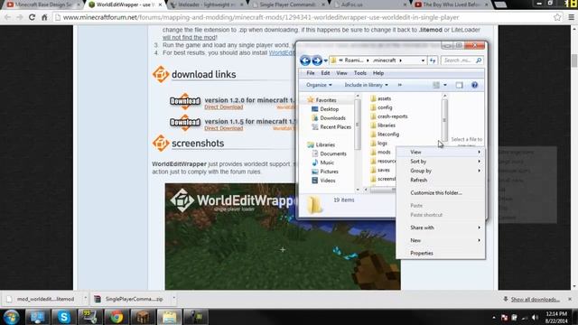The image size is (578, 325).
Task: Click the search magnifier in Explorer
Action: [x=479, y=60]
